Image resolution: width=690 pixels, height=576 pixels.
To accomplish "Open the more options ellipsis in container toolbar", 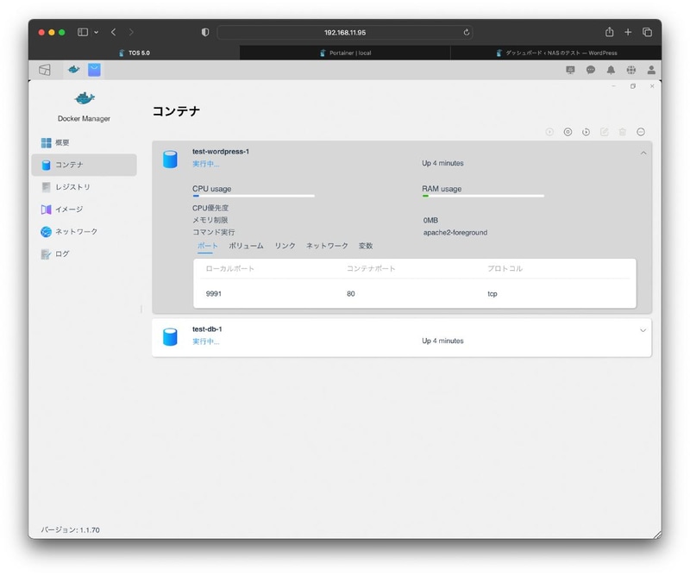I will click(x=641, y=132).
